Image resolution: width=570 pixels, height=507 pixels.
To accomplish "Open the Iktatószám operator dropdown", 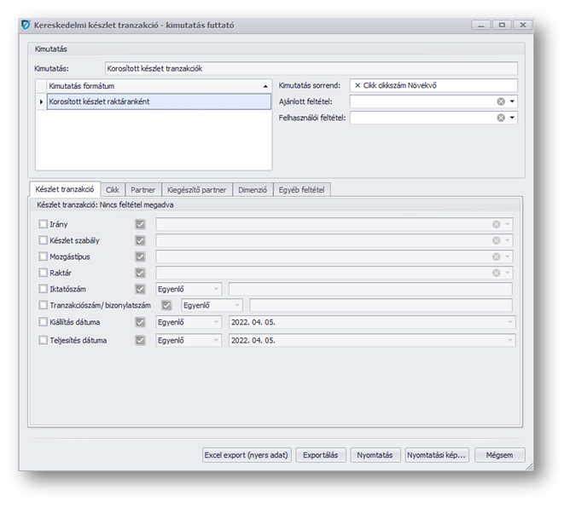I will 215,290.
